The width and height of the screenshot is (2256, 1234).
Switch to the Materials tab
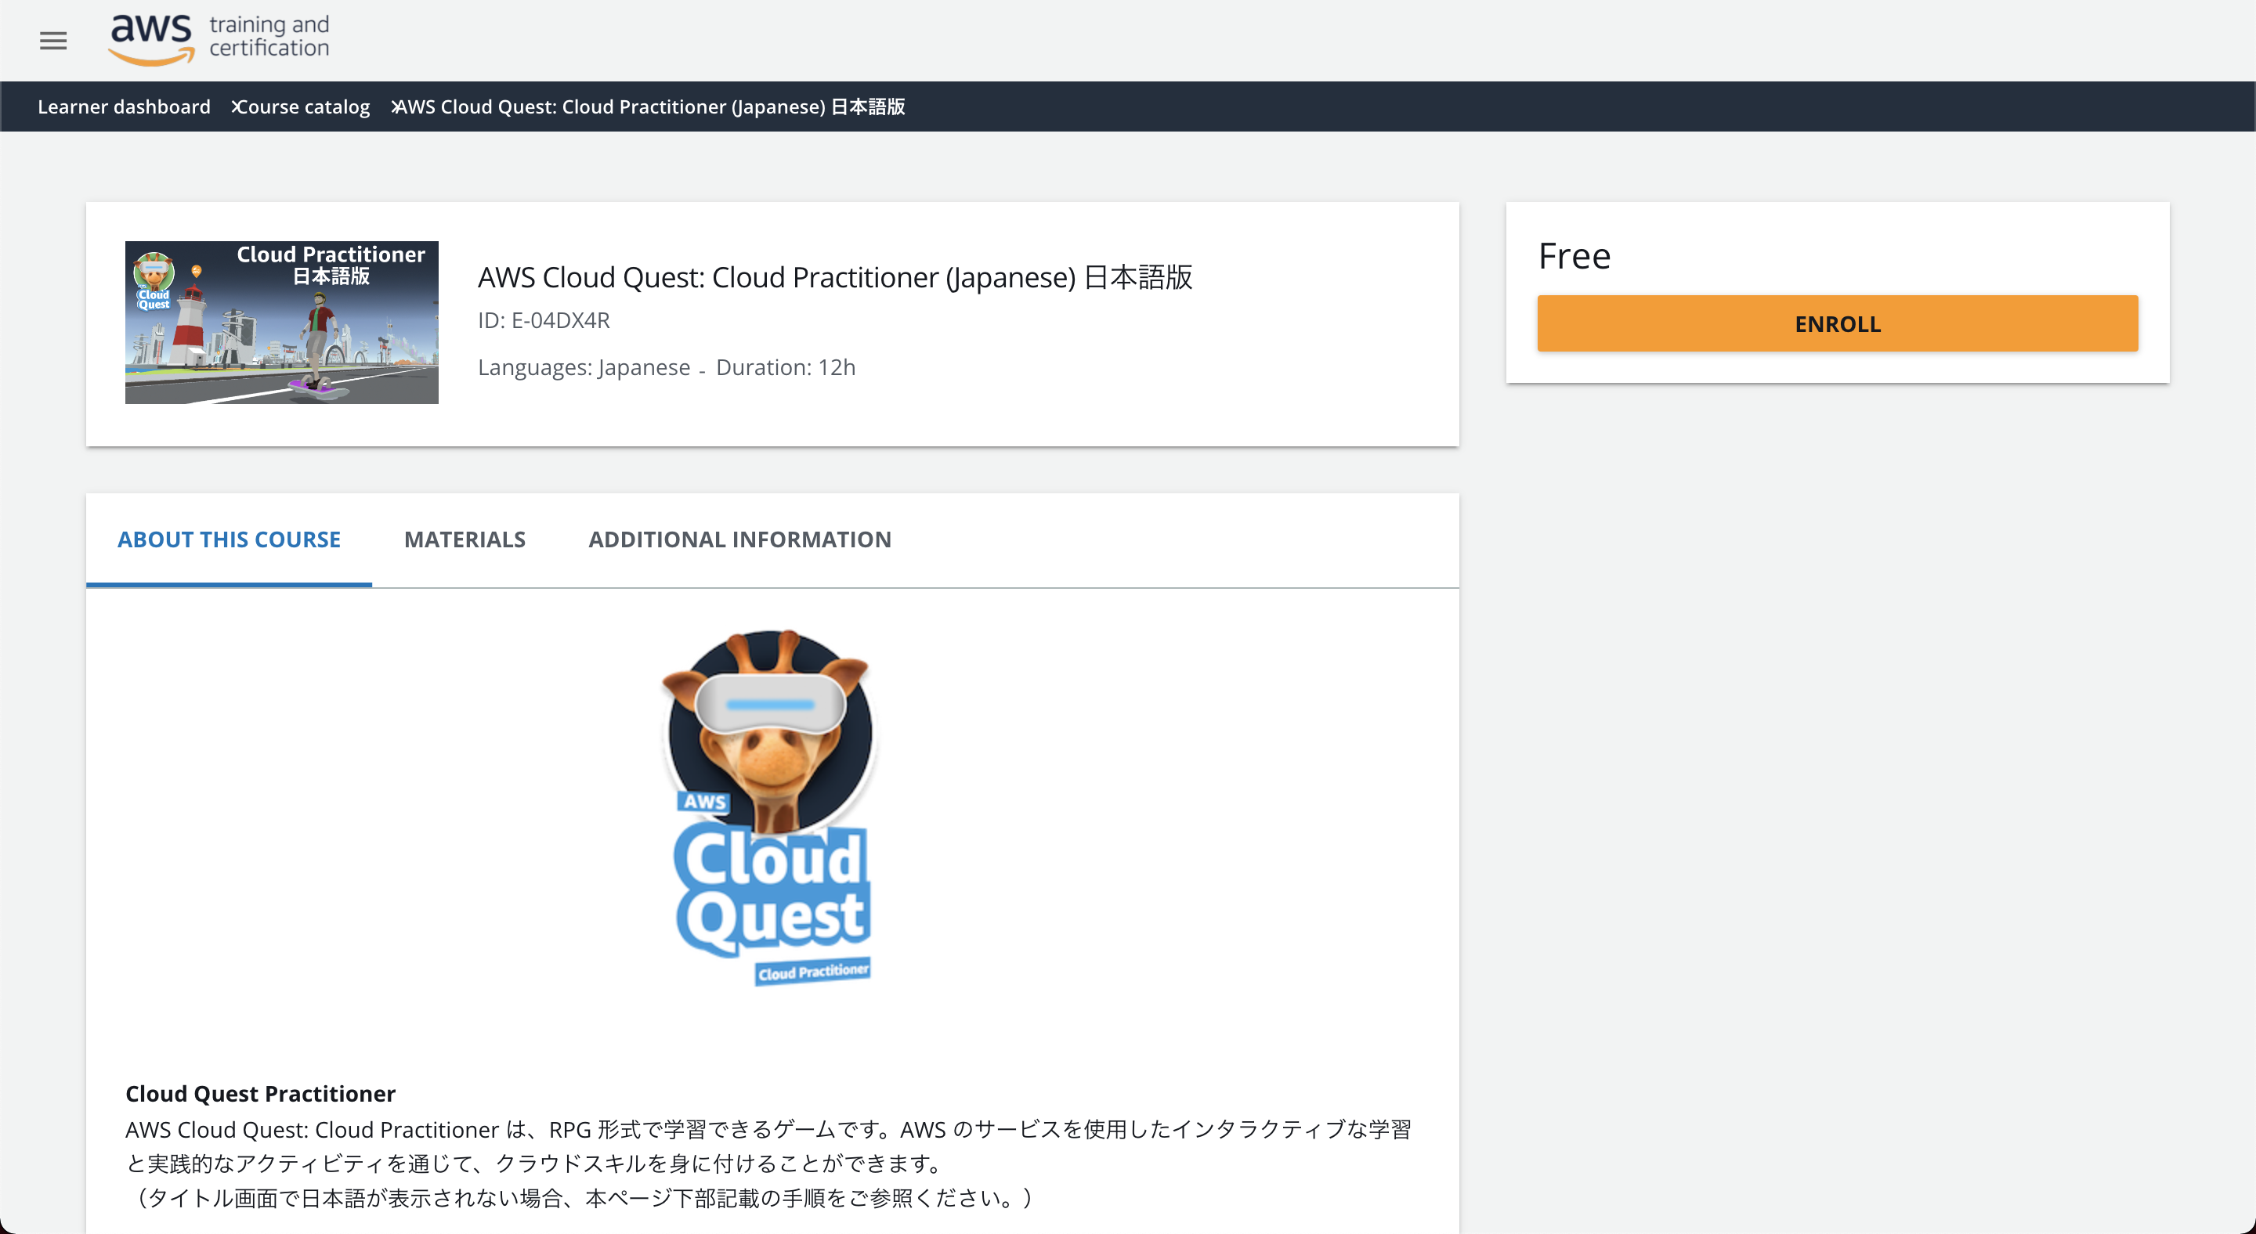coord(465,539)
